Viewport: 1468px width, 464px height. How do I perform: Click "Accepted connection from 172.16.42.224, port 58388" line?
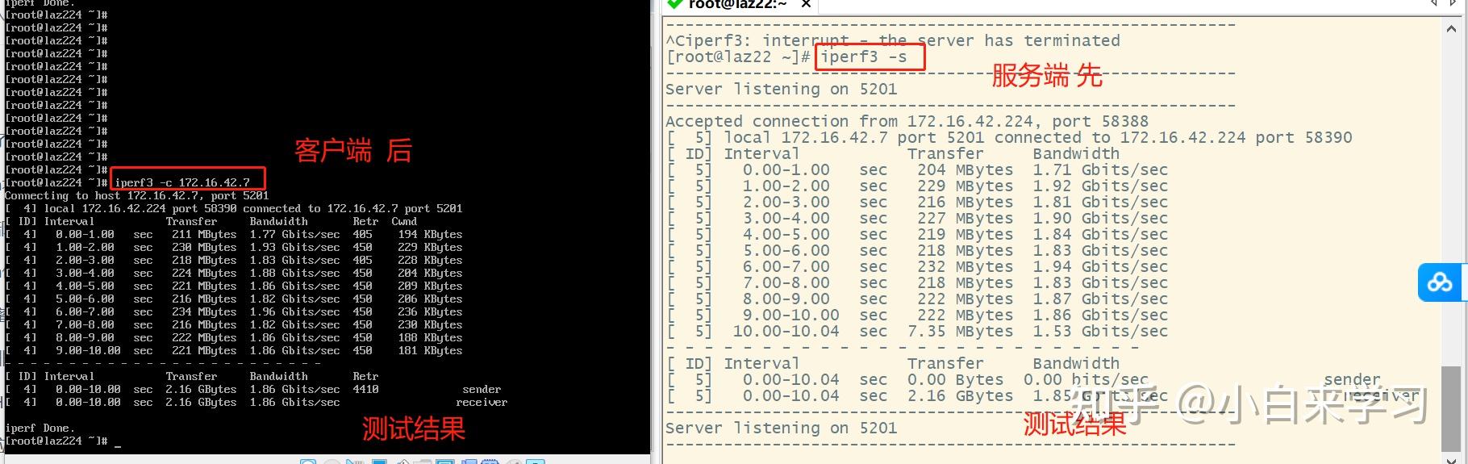point(907,122)
